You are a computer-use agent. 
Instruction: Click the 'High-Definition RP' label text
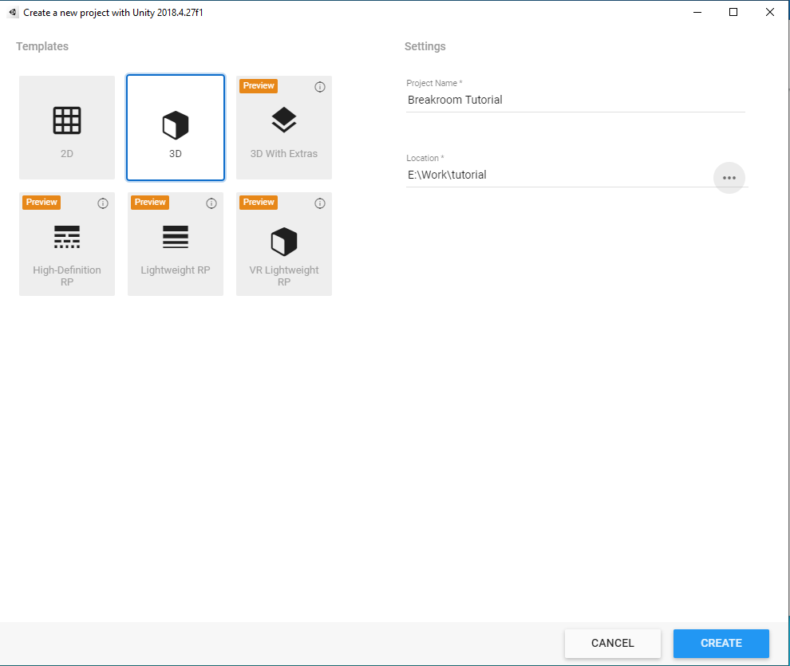point(67,276)
